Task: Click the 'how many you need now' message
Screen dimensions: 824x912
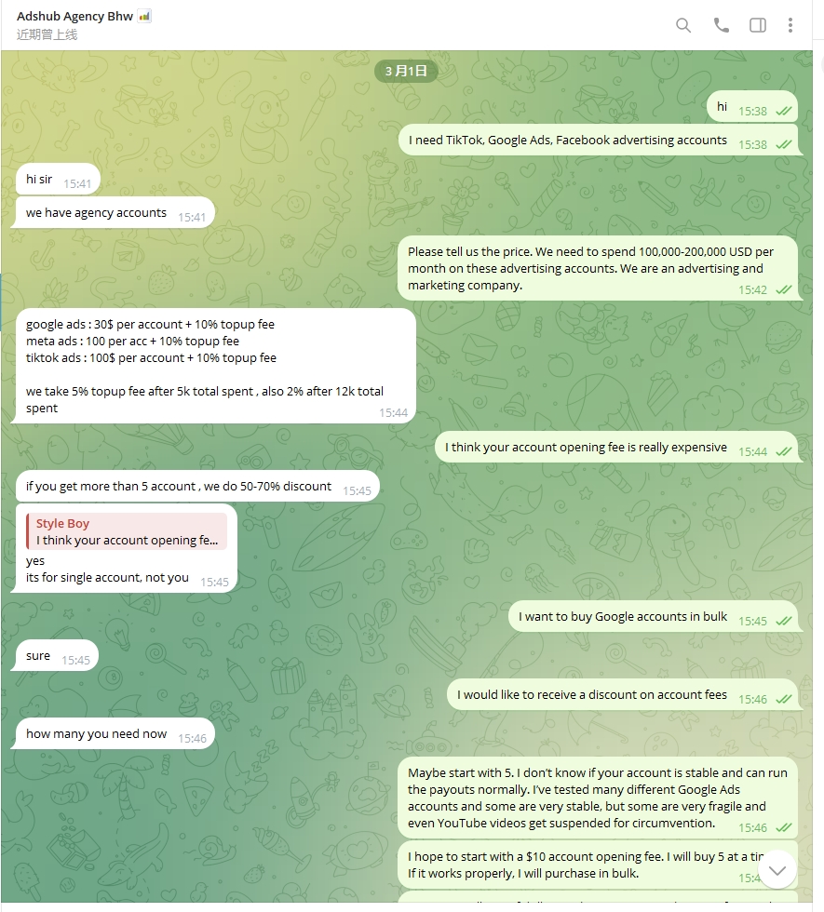Action: pyautogui.click(x=115, y=734)
